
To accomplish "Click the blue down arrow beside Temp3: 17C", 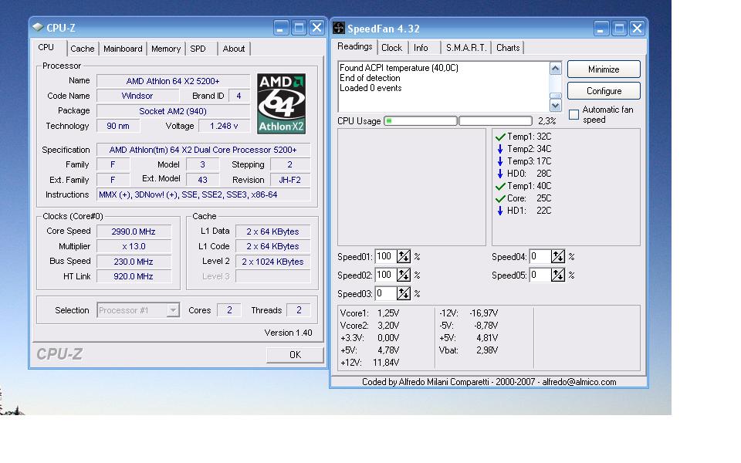I will pos(500,161).
